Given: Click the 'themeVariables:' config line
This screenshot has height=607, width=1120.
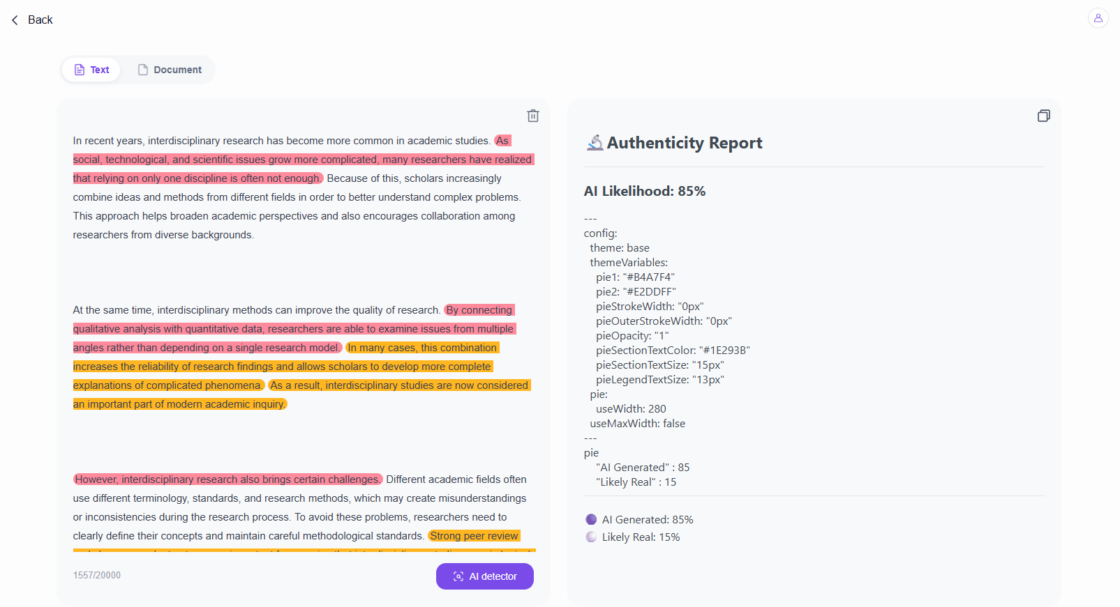Looking at the screenshot, I should (629, 262).
